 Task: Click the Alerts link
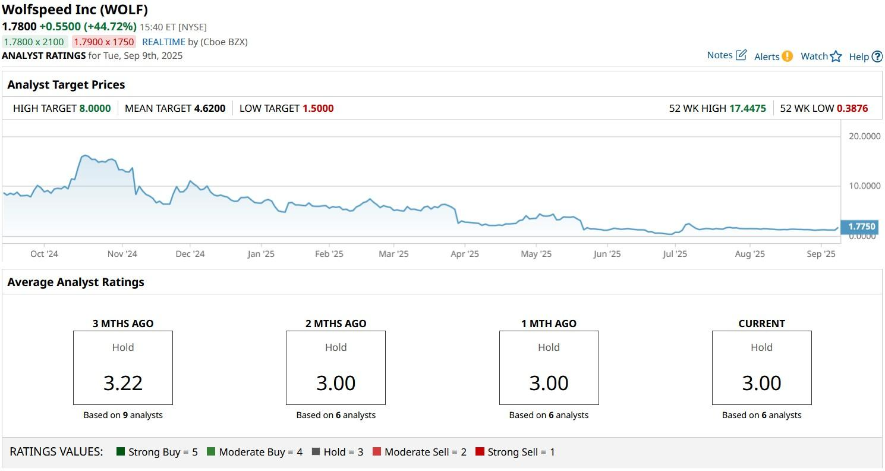pyautogui.click(x=767, y=55)
